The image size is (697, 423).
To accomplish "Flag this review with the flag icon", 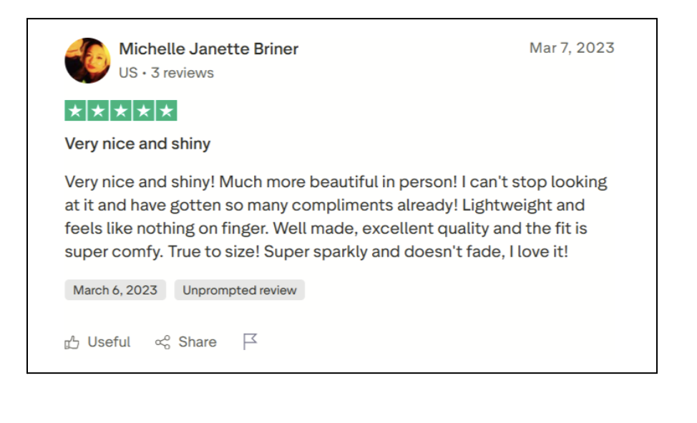I will (x=249, y=342).
